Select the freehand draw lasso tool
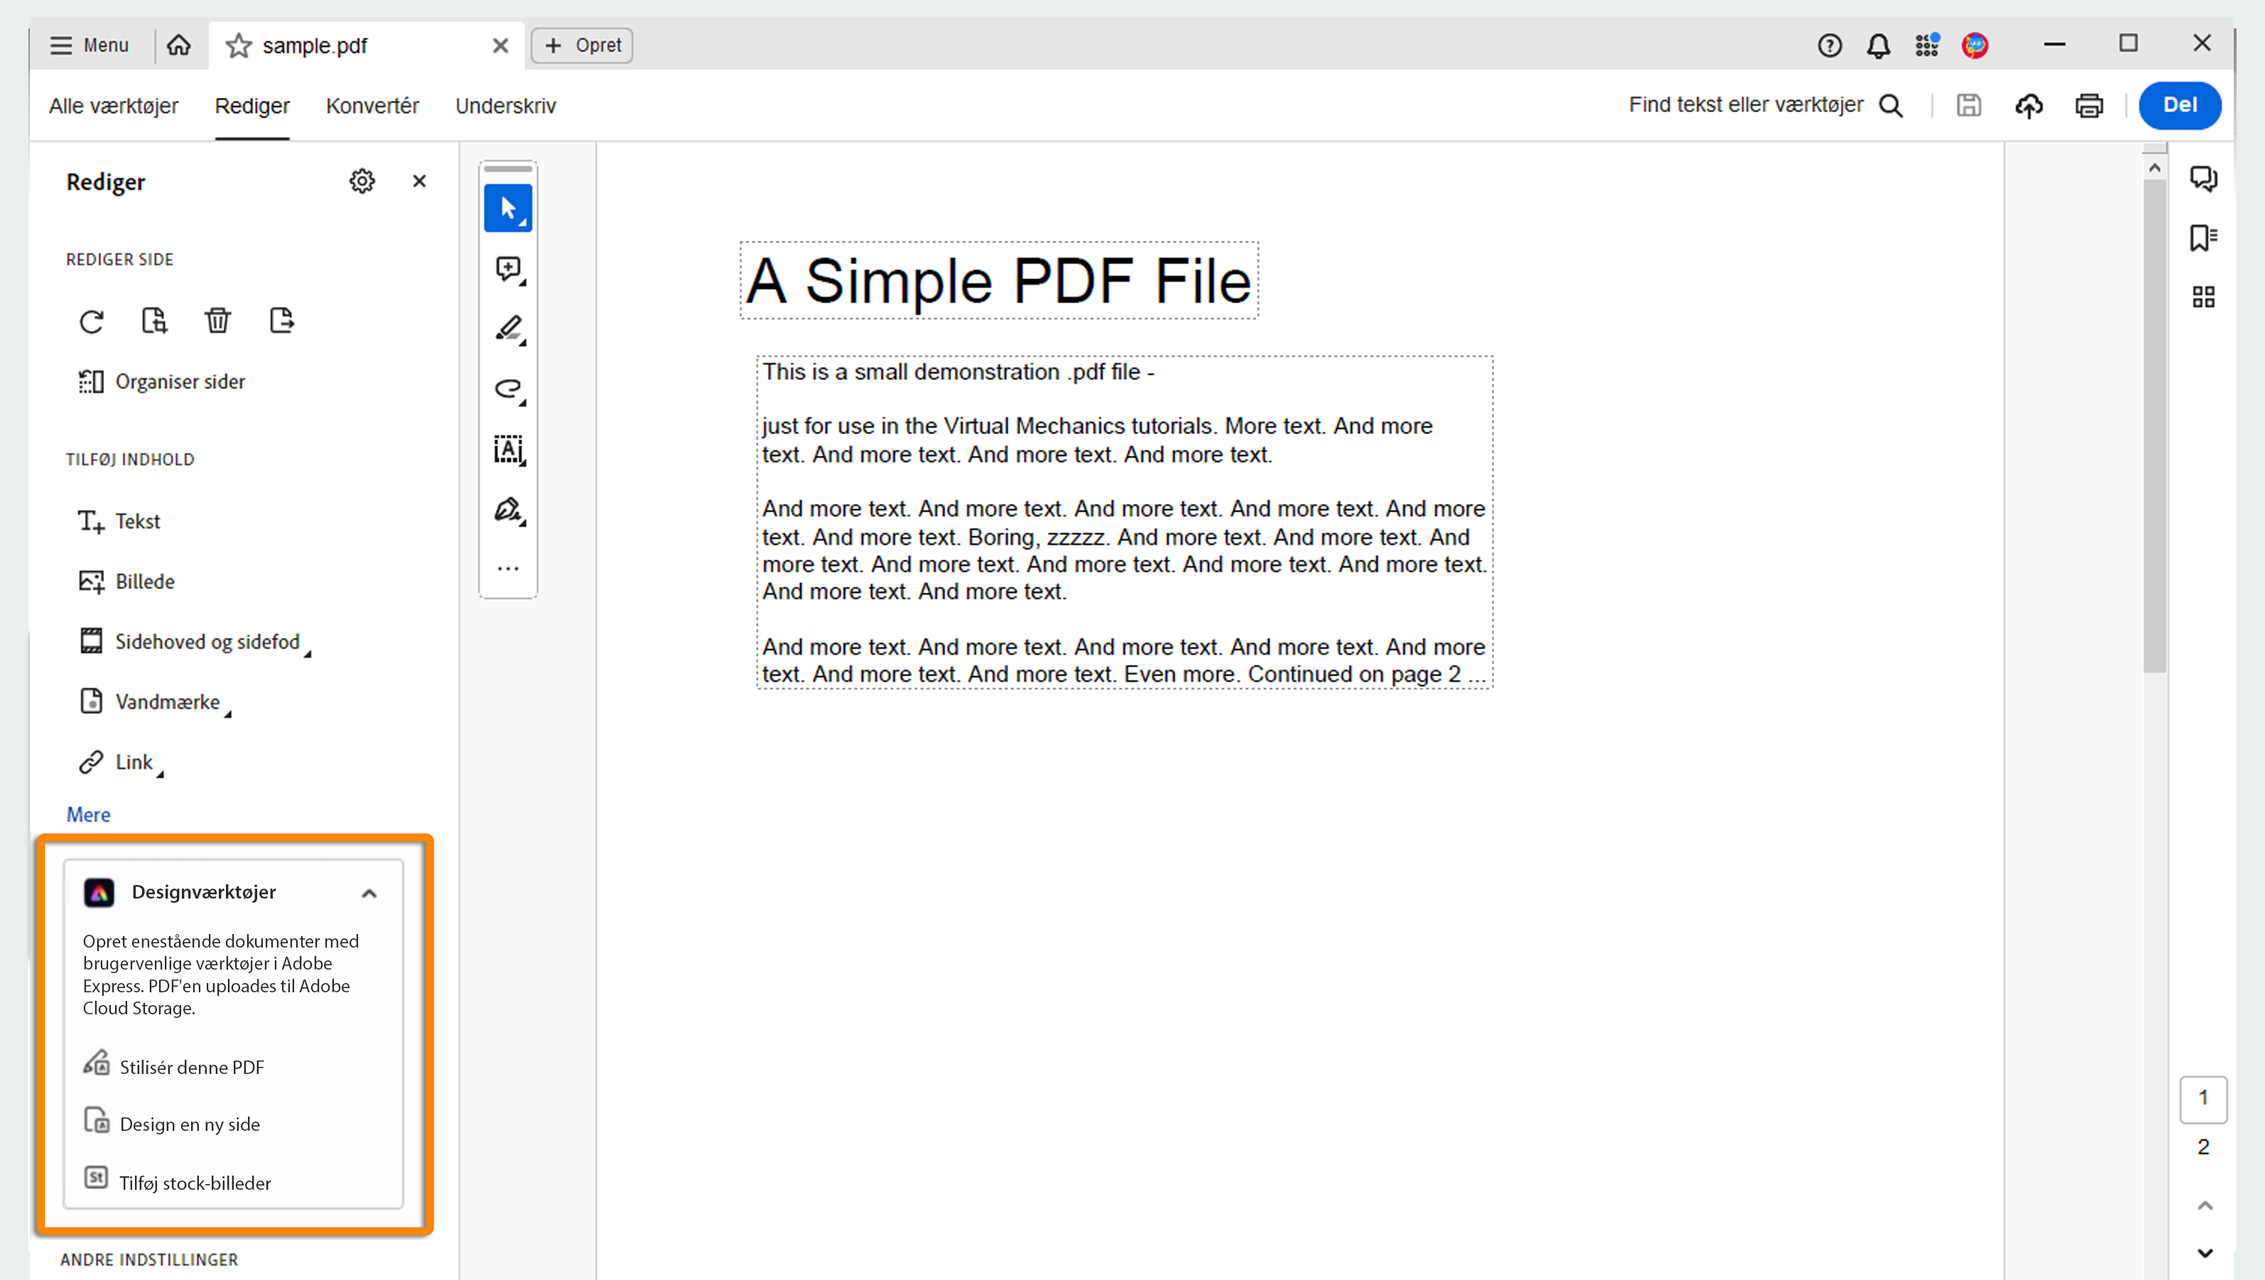This screenshot has height=1280, width=2265. (508, 389)
